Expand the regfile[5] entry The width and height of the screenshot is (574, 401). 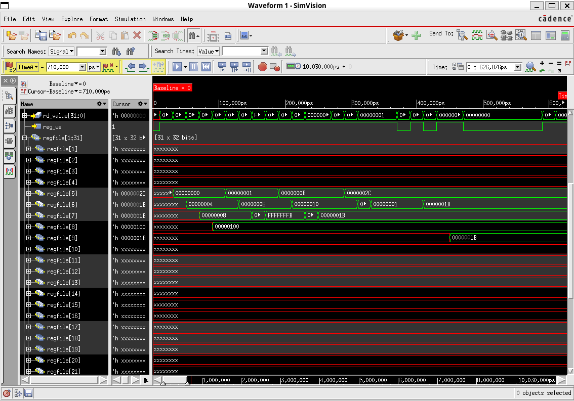click(28, 194)
